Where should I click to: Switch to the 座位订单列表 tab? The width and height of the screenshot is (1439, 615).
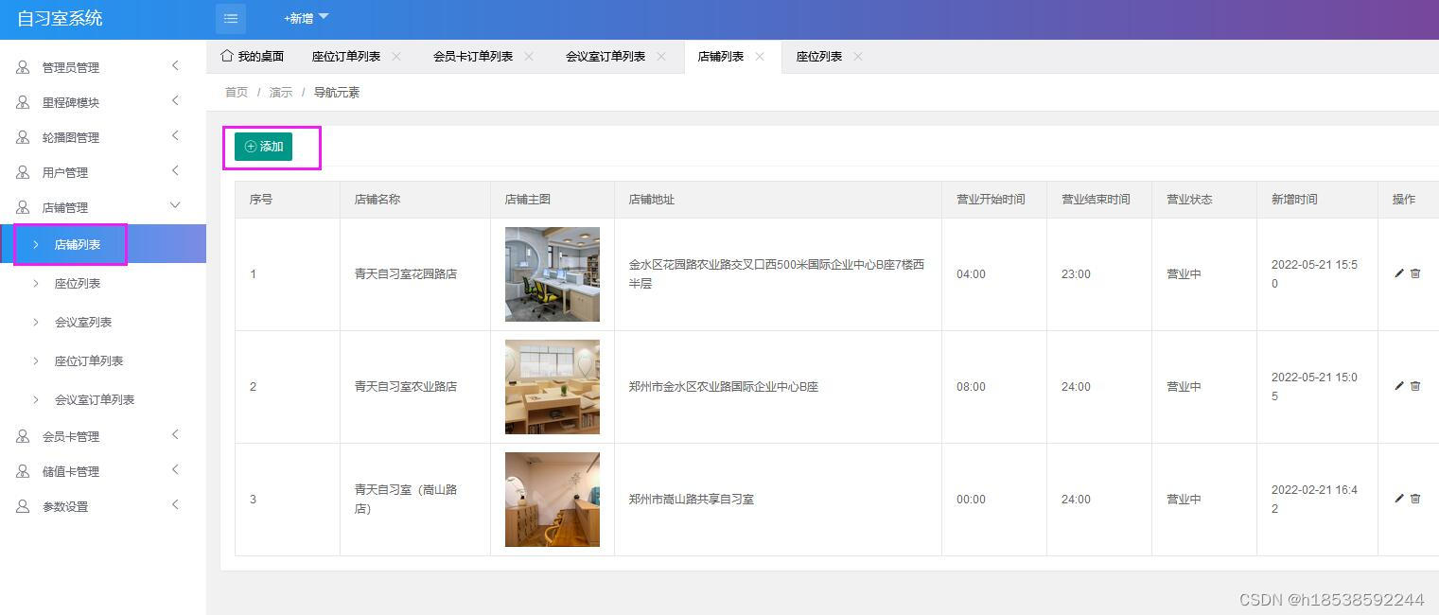click(346, 57)
